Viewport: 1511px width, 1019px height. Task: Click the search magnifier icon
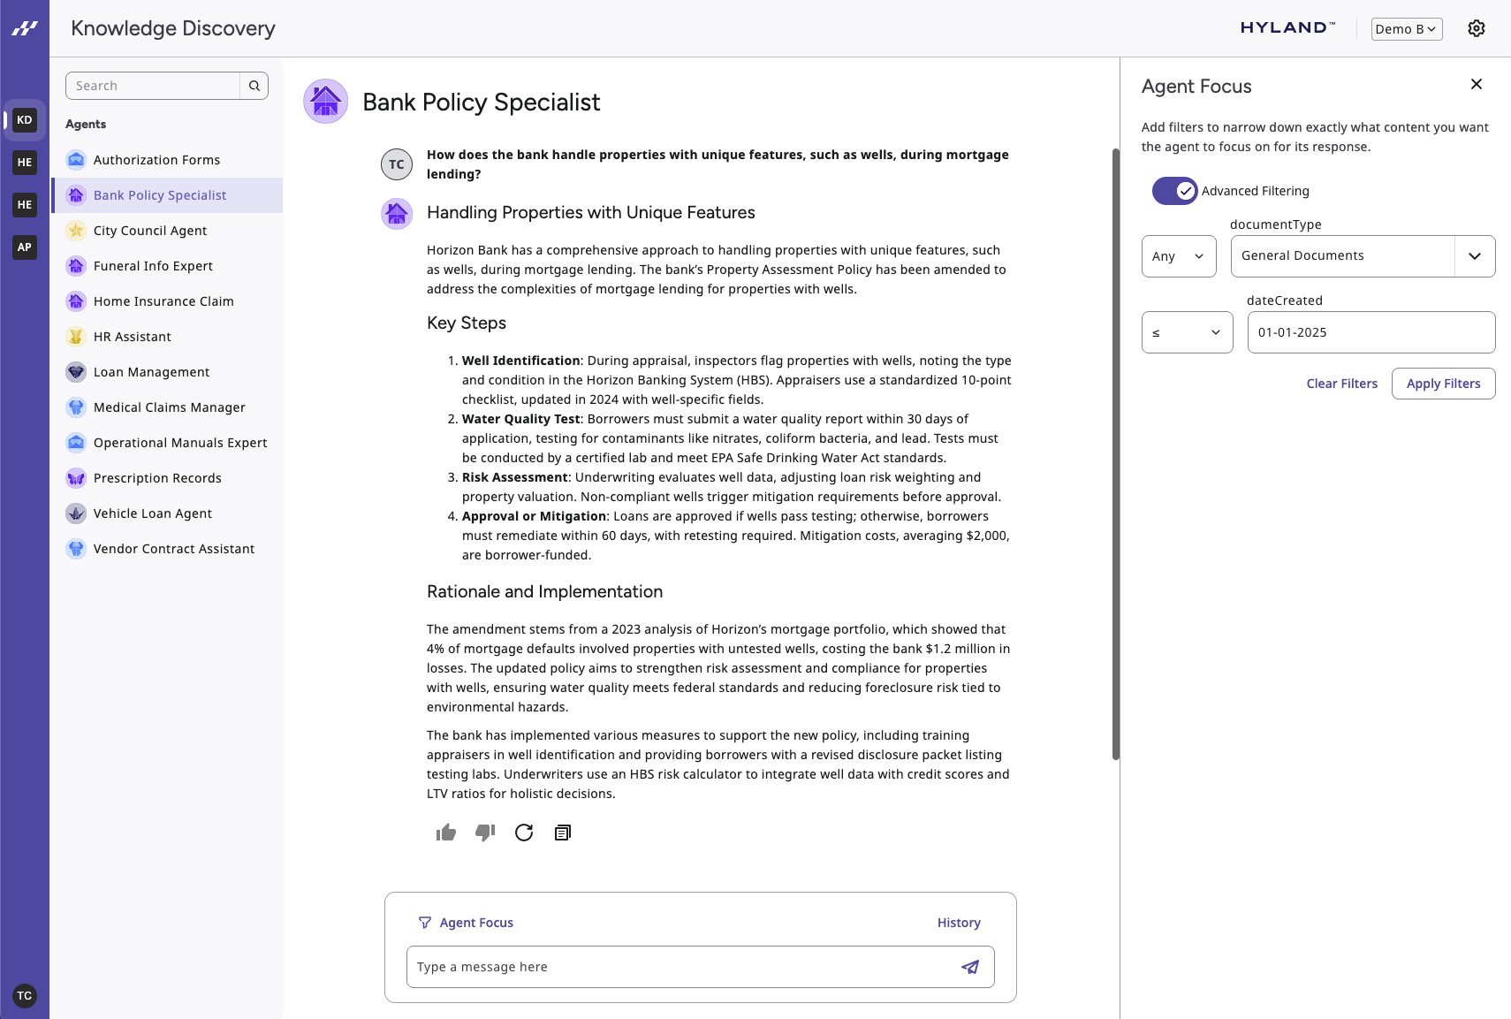pos(254,86)
